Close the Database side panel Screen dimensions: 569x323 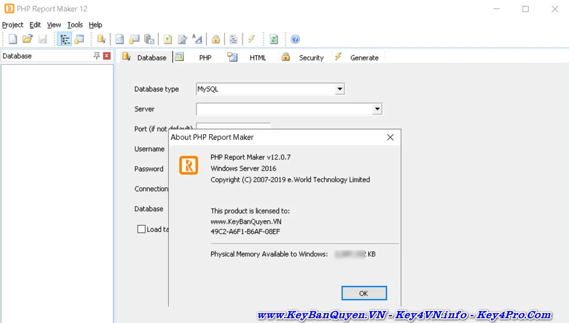[x=107, y=55]
